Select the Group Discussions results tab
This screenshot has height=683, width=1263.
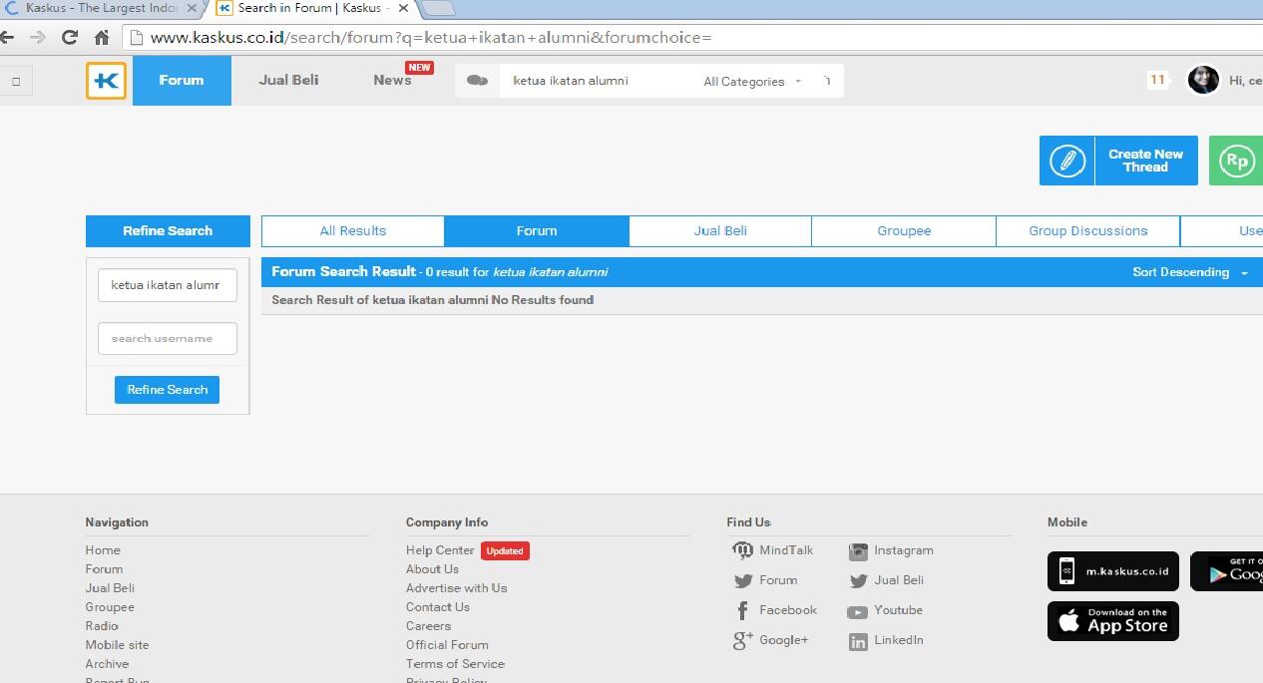[x=1088, y=231]
